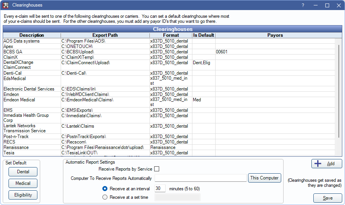
Task: Click the Open Dental app icon in title bar
Action: tap(5, 5)
